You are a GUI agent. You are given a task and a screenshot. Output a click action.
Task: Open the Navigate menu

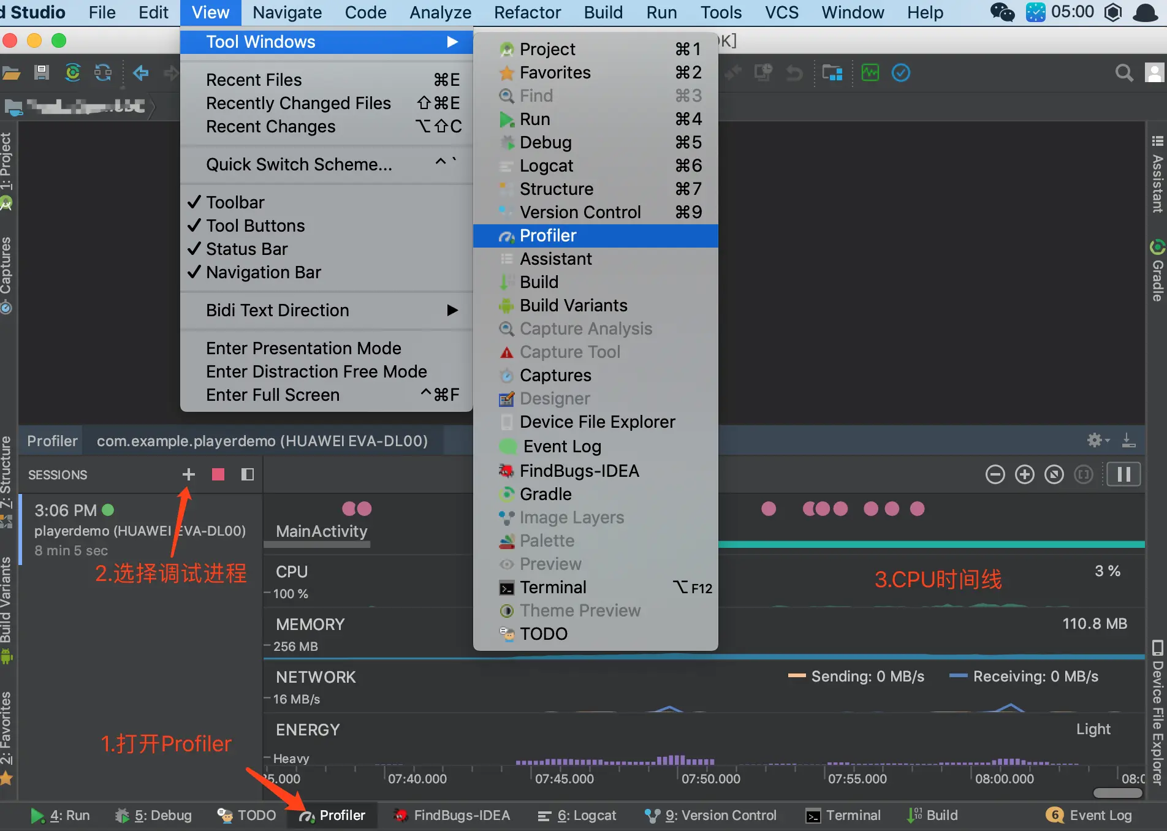click(x=287, y=12)
